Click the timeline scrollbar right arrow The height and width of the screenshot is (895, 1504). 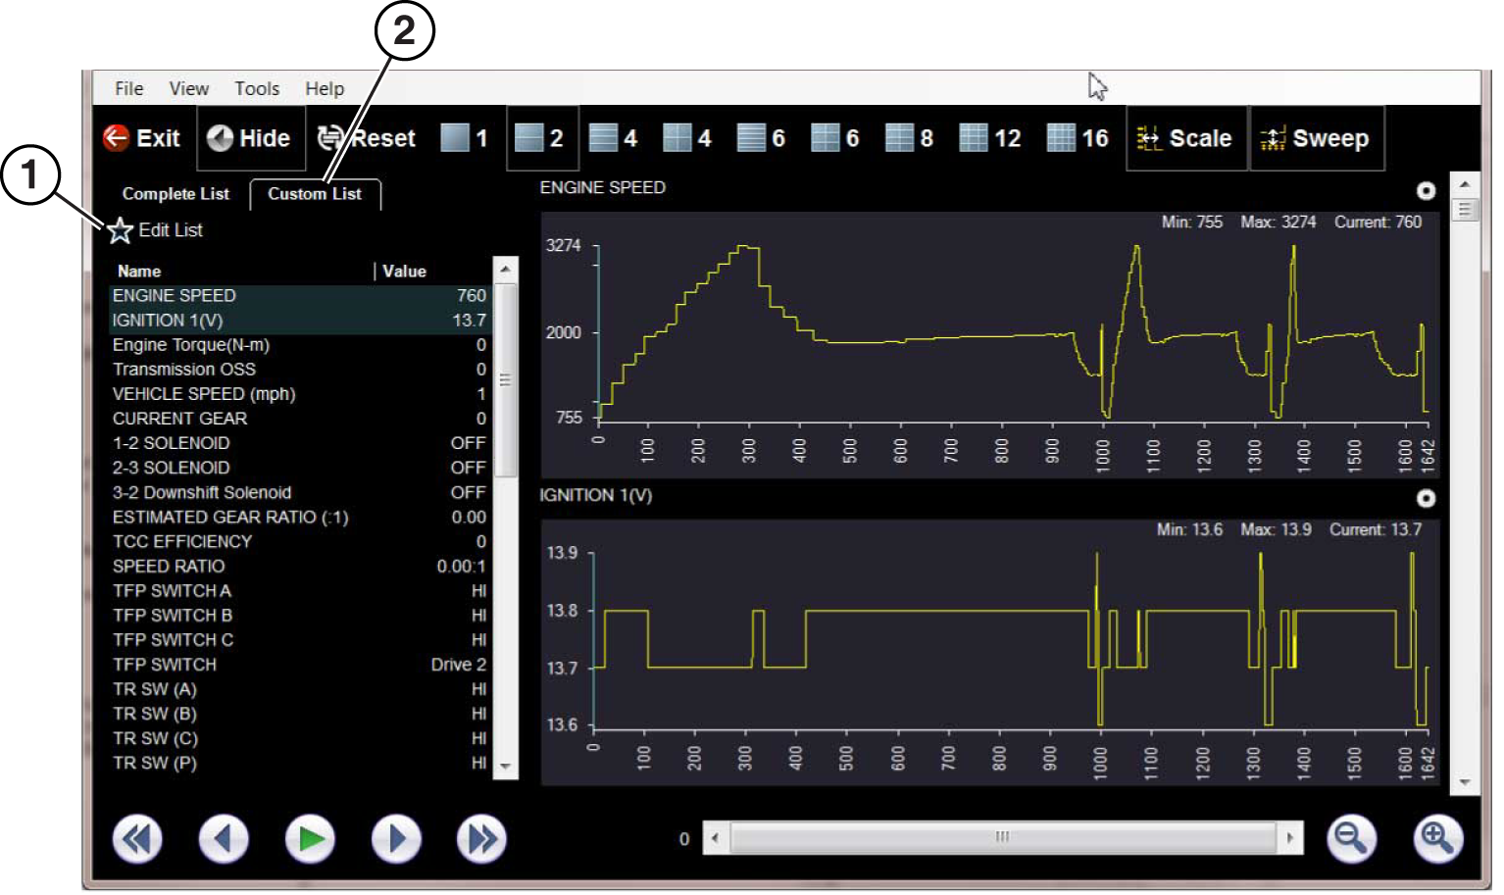click(1290, 838)
